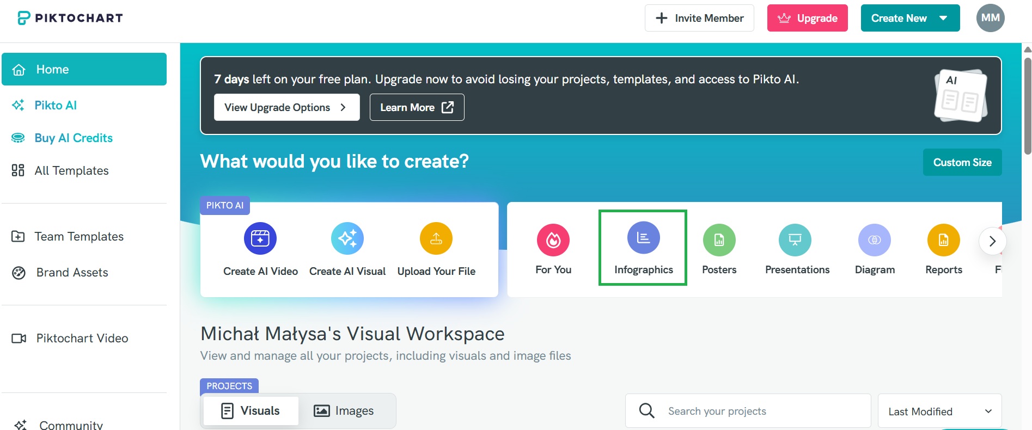
Task: Open the Diagram category icon
Action: pyautogui.click(x=874, y=240)
